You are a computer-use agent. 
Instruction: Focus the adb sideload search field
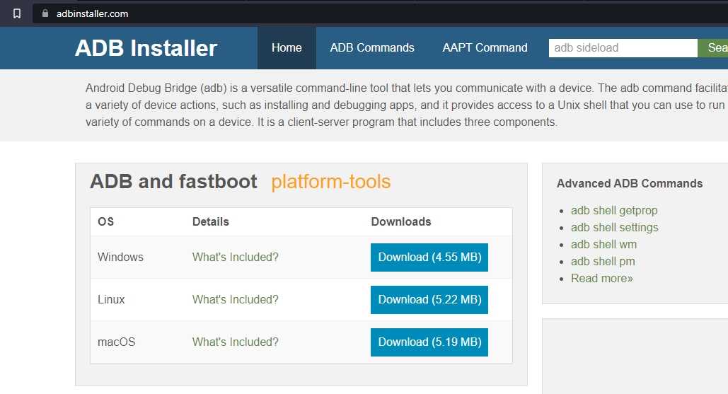click(x=623, y=48)
